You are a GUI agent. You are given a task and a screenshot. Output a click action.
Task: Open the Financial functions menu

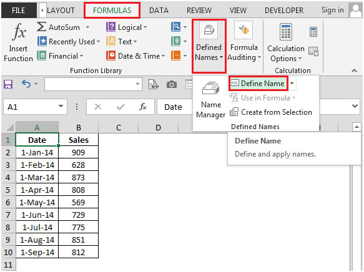tap(60, 56)
